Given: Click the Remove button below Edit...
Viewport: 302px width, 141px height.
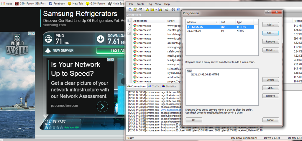Looking at the screenshot, I should pyautogui.click(x=271, y=41).
